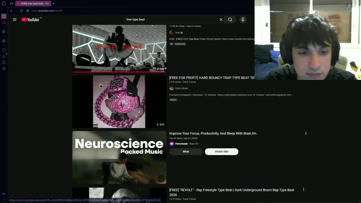This screenshot has height=203, width=361.
Task: Open more options for REVOLT video
Action: pos(303,189)
